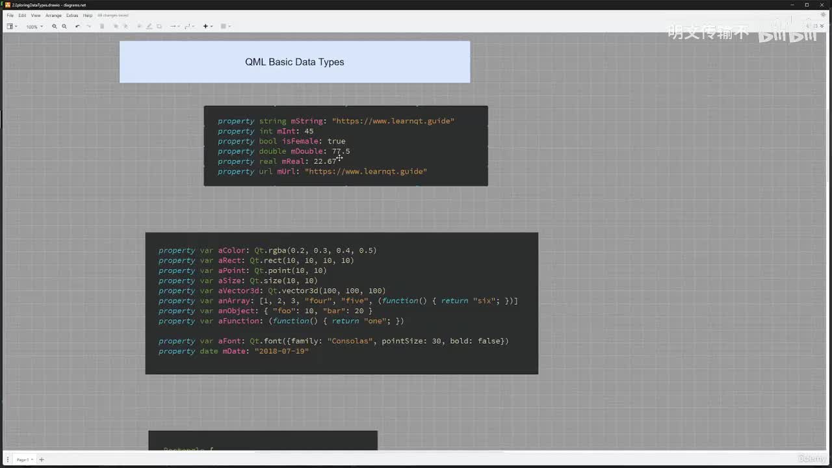
Task: Redo the last undone action
Action: click(x=89, y=27)
